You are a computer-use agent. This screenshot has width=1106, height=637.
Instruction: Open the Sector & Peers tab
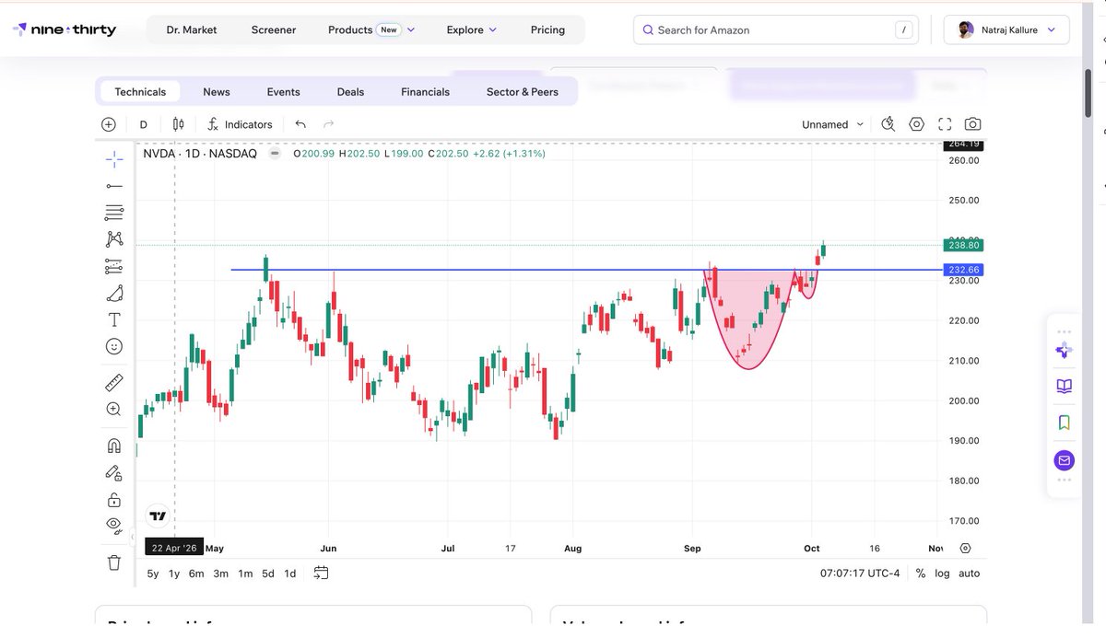[x=523, y=92]
